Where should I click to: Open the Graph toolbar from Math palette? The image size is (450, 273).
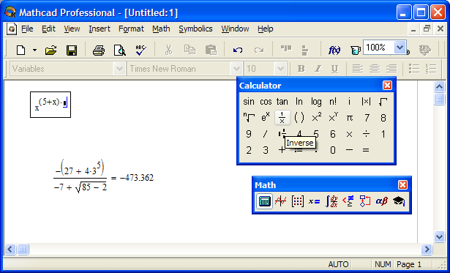pyautogui.click(x=280, y=201)
